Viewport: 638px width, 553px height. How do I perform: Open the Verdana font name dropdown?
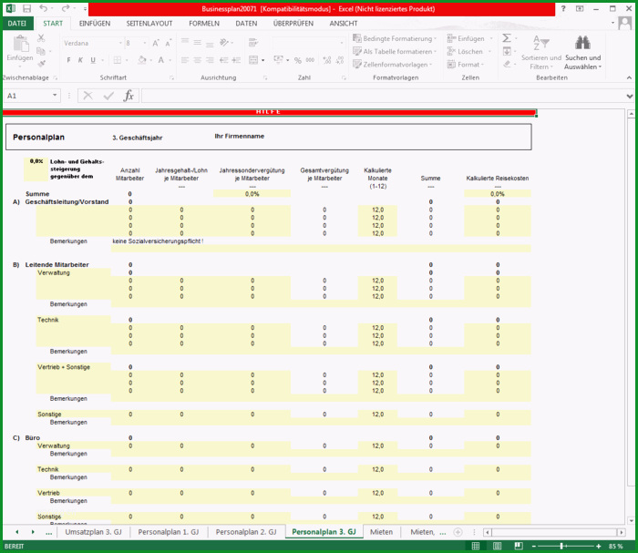(x=120, y=43)
